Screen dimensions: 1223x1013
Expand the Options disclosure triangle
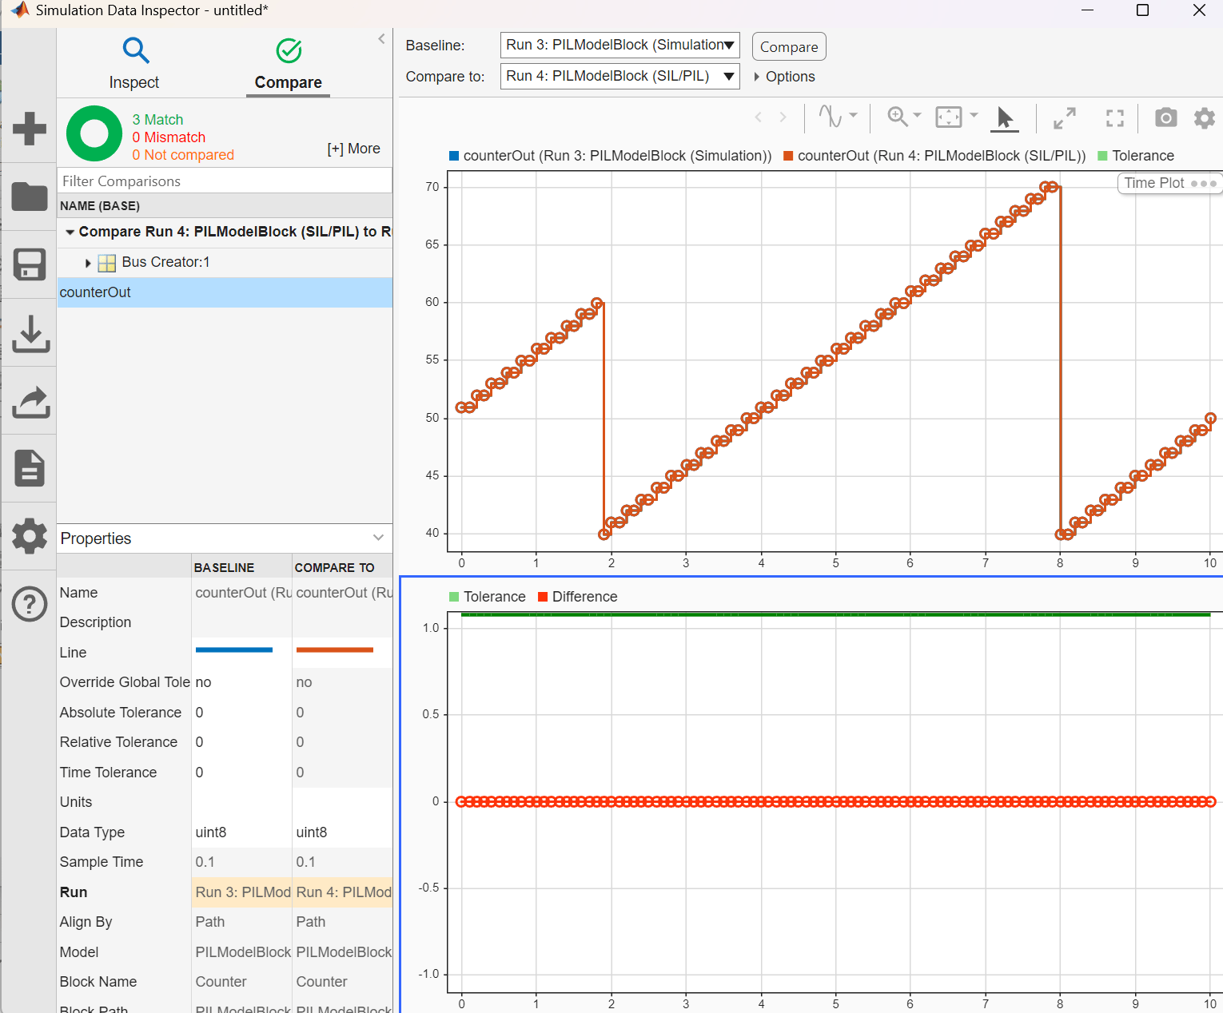pyautogui.click(x=756, y=77)
